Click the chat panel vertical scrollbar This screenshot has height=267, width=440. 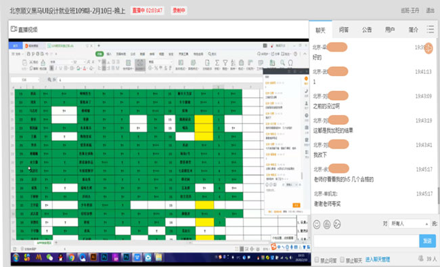coord(439,195)
